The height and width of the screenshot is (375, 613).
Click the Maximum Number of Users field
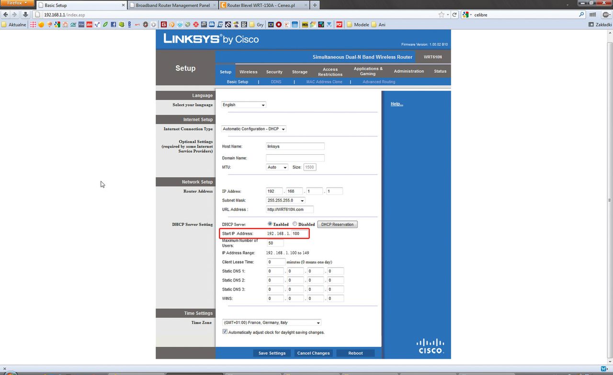275,243
